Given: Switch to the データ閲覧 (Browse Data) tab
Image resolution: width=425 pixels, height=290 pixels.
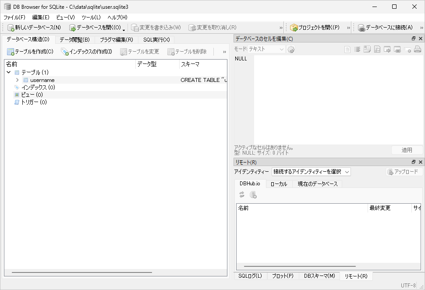Looking at the screenshot, I should [74, 40].
